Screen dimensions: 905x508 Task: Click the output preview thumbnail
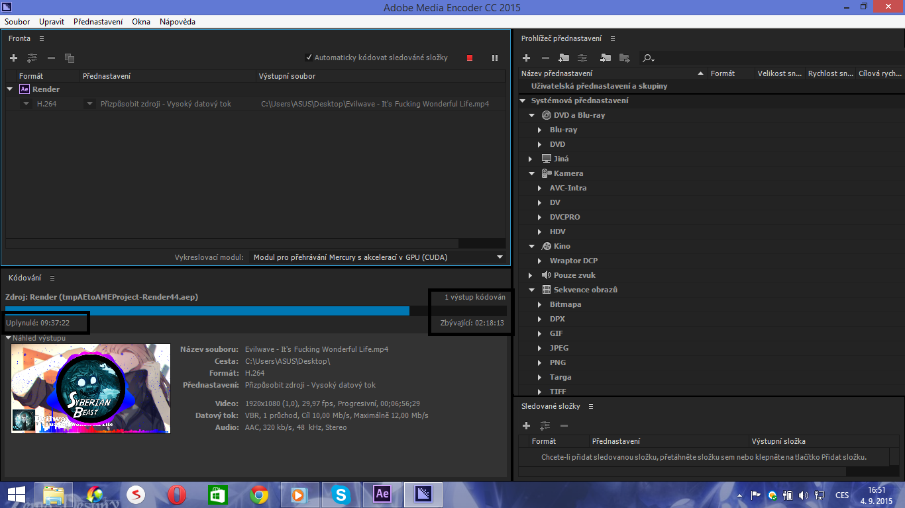(x=91, y=388)
